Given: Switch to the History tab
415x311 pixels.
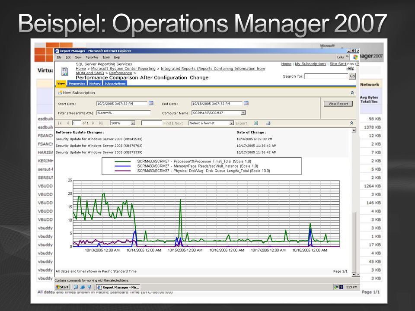Looking at the screenshot, I should (x=95, y=83).
